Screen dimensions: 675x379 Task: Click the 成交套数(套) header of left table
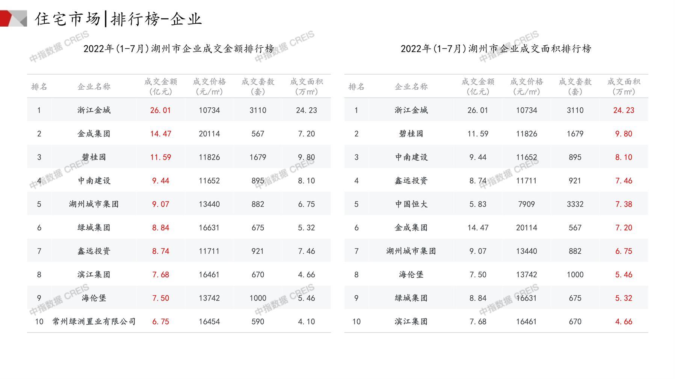pyautogui.click(x=257, y=86)
